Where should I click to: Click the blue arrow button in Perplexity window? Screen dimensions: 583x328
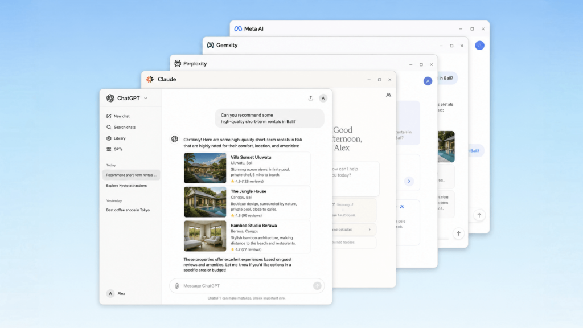pos(409,181)
